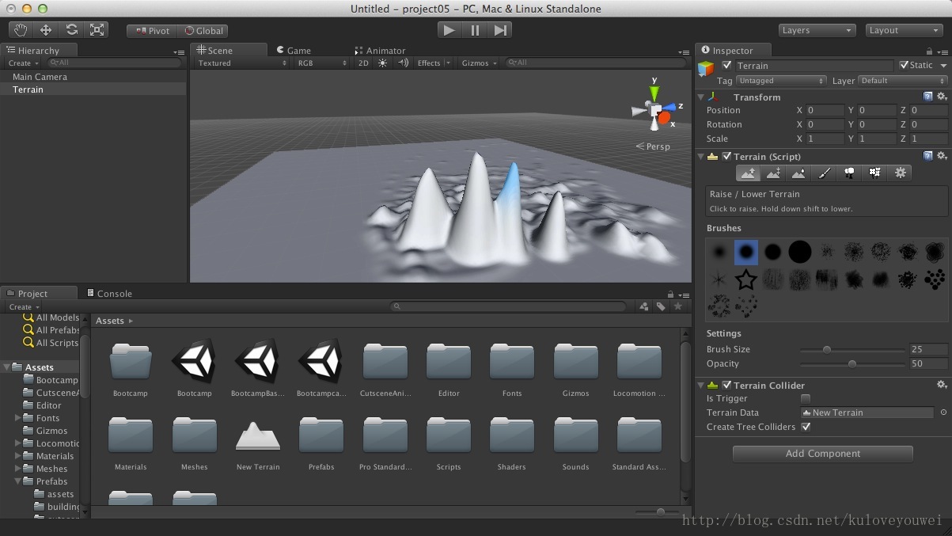The image size is (952, 536).
Task: Click the Project Create button
Action: 23,306
